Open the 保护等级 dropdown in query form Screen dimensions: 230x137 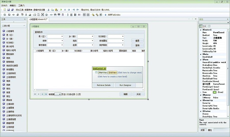123,45
